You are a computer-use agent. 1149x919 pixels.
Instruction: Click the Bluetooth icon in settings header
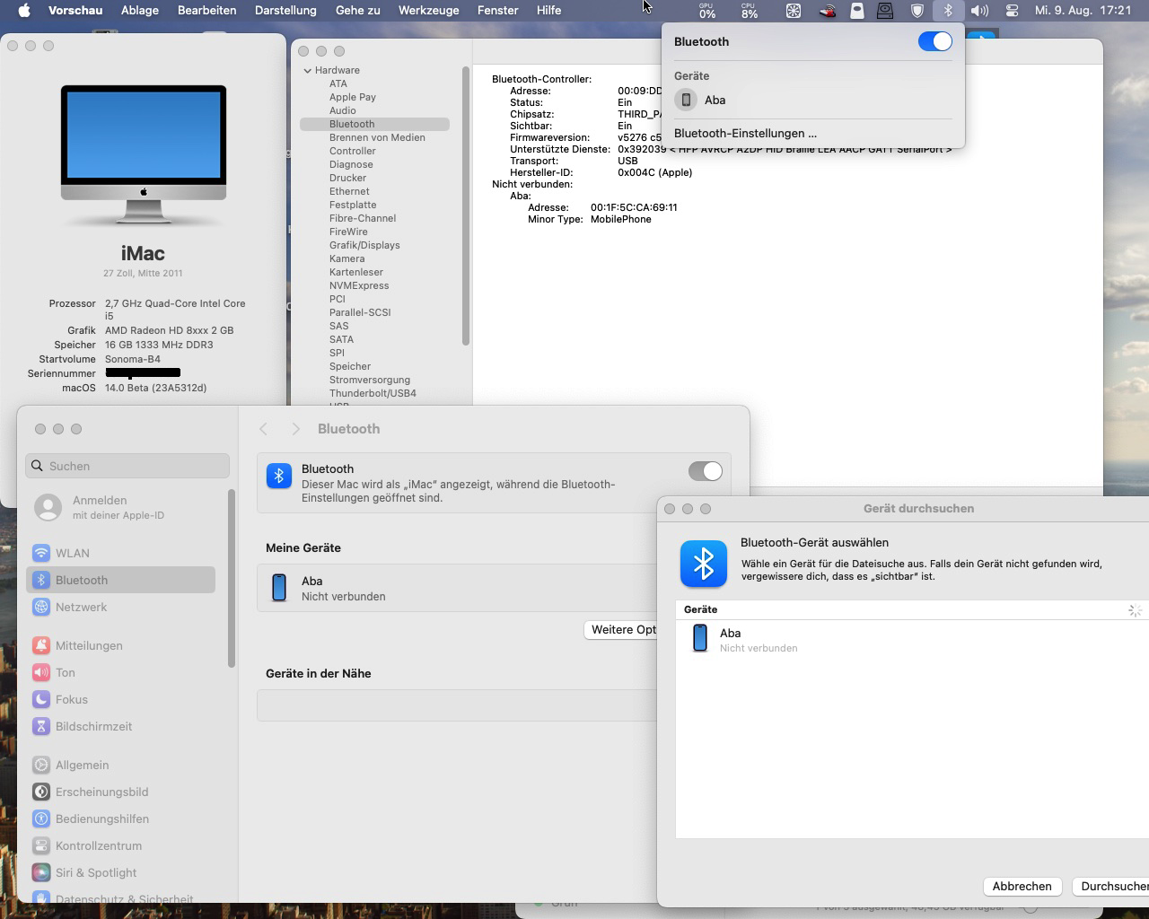pos(279,476)
